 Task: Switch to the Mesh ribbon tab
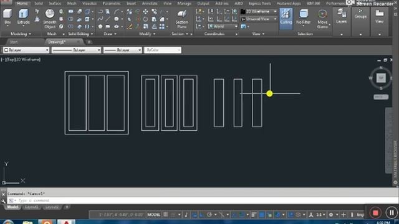click(72, 4)
